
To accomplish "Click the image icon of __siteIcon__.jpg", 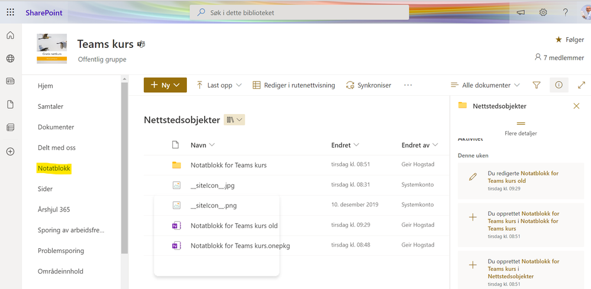I will [176, 185].
